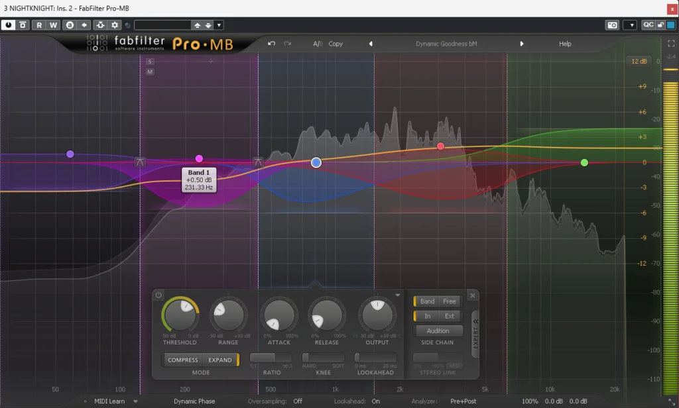Viewport: 679px width, 408px height.
Task: Select the magenta Band 1 dot
Action: [199, 159]
